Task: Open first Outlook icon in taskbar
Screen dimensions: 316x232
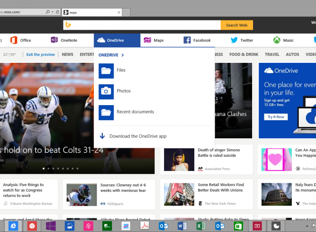Action: (163, 226)
